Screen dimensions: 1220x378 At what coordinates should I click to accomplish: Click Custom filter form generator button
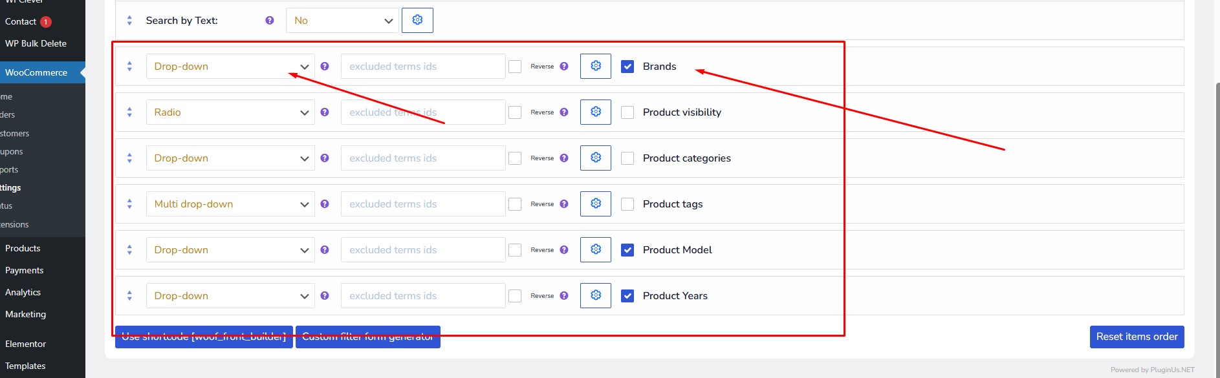368,337
